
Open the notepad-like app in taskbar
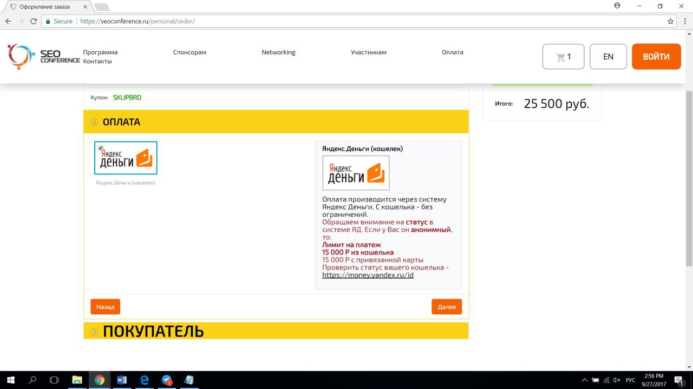tap(189, 380)
